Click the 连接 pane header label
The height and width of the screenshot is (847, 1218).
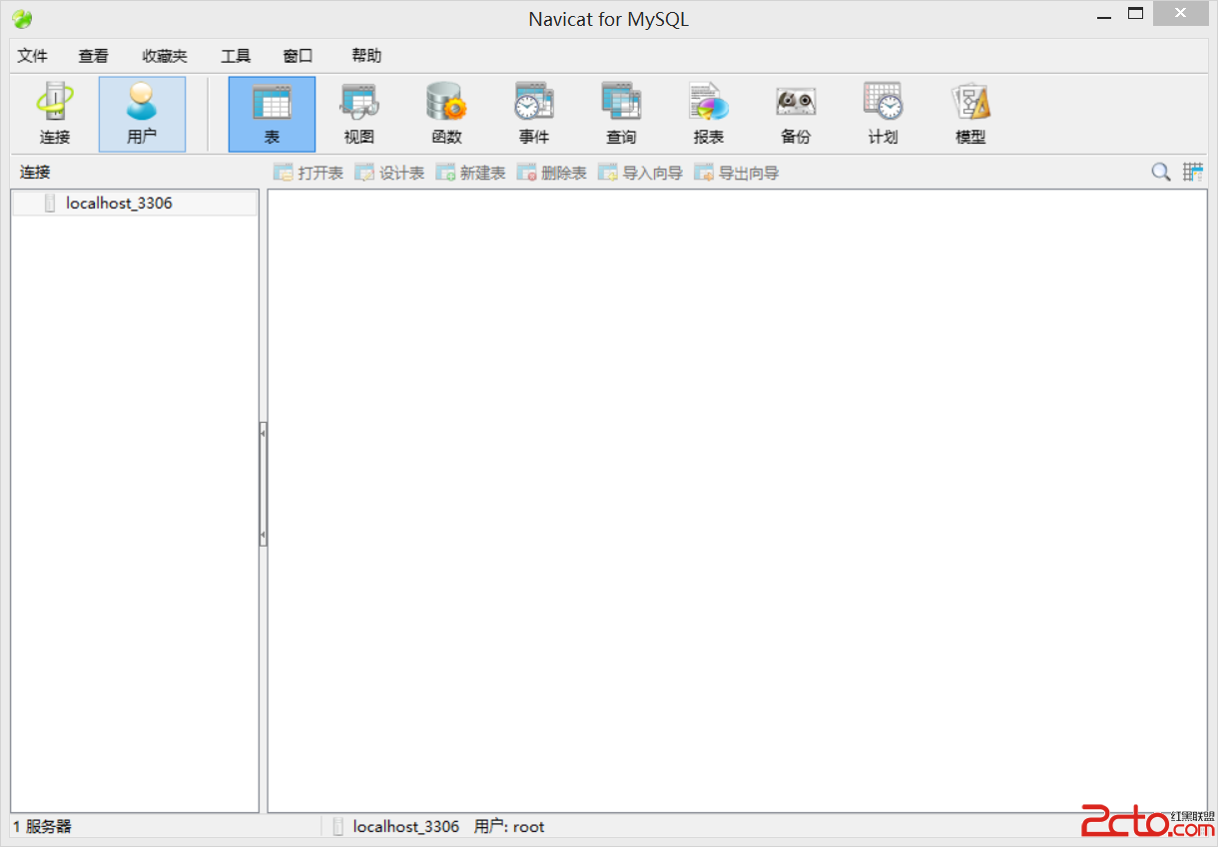35,172
